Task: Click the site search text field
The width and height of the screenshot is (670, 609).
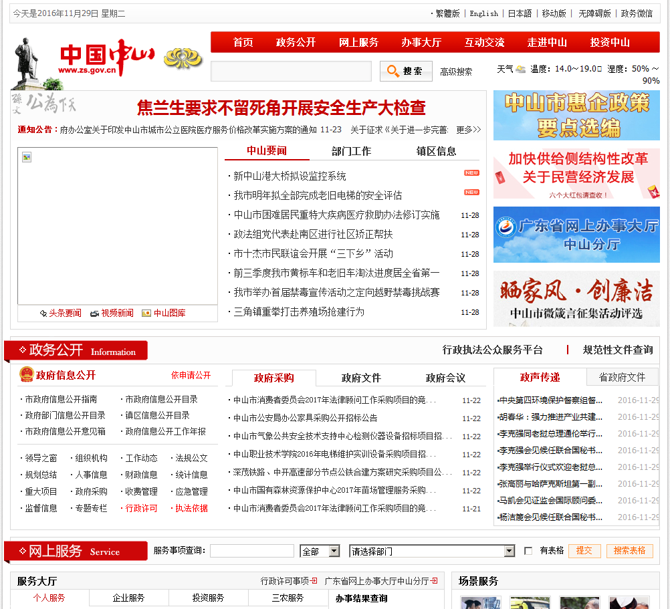Action: tap(291, 71)
